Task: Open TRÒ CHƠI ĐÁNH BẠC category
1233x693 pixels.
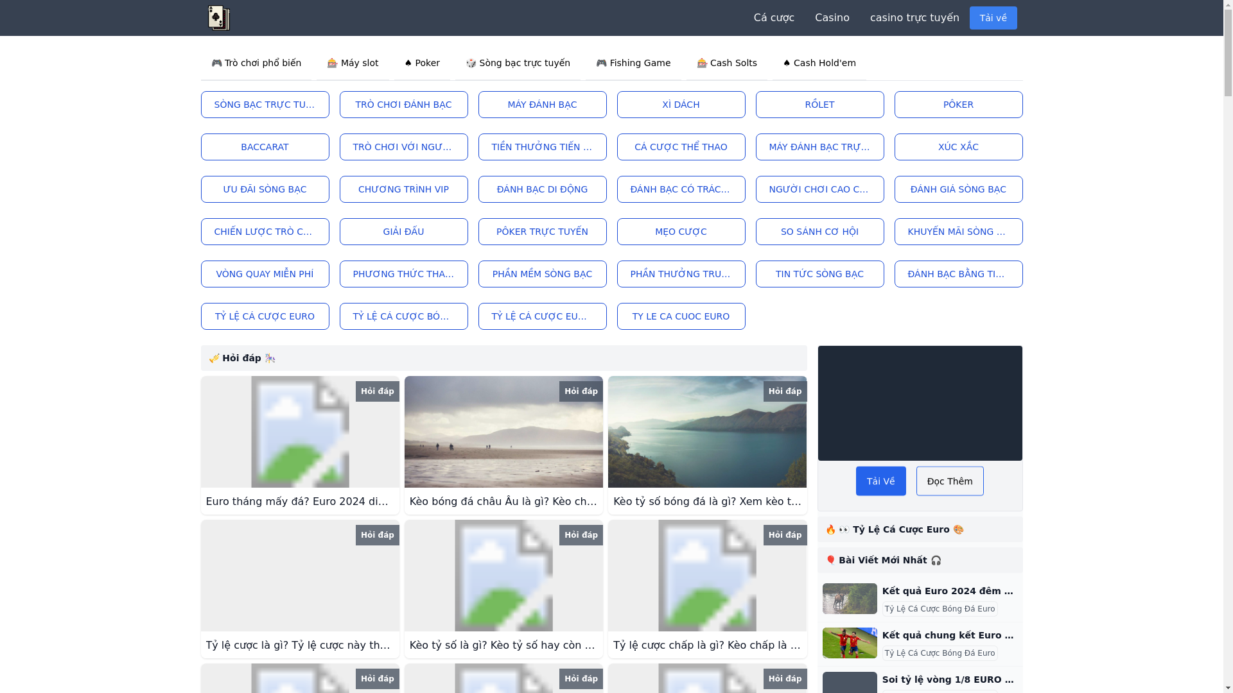Action: click(404, 105)
